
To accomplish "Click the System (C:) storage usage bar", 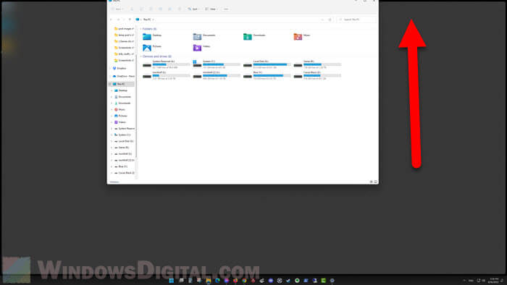I will pos(222,64).
